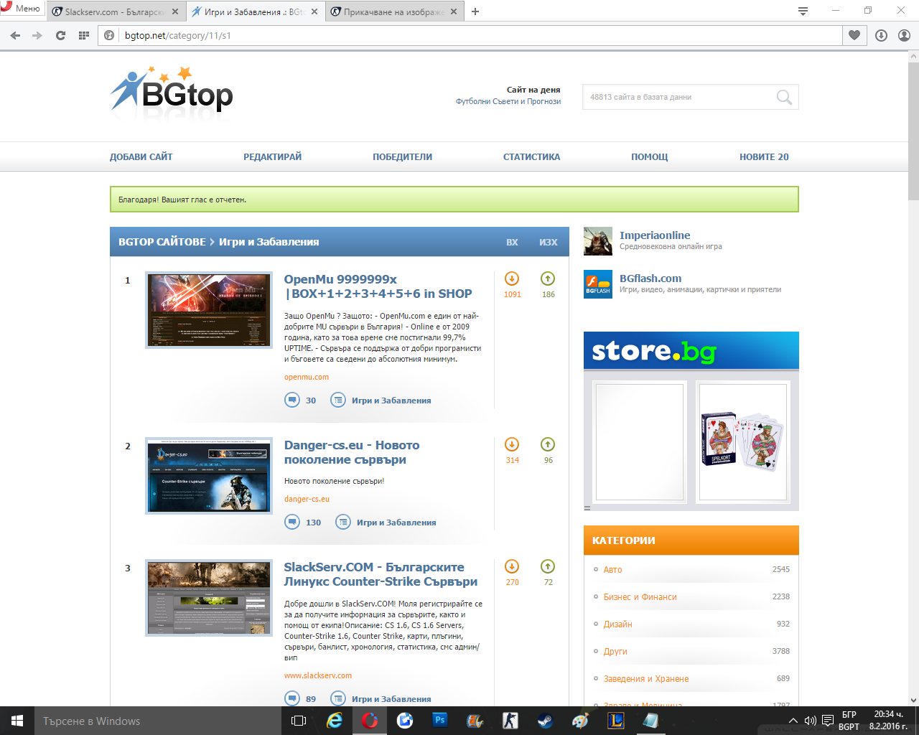This screenshot has height=735, width=919.
Task: Open SlackServ comments bubble icon
Action: click(292, 698)
